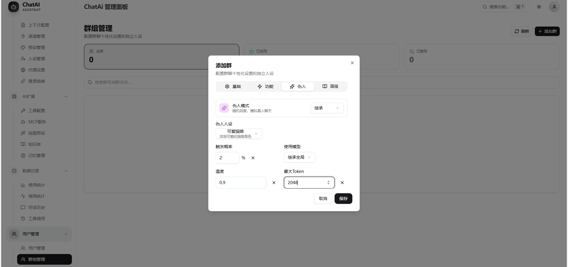Select 绘图预设 under AI扩展
This screenshot has height=267, width=568.
tap(36, 133)
